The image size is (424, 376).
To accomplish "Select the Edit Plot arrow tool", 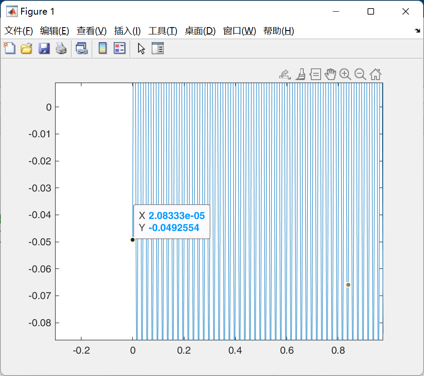I will point(141,48).
